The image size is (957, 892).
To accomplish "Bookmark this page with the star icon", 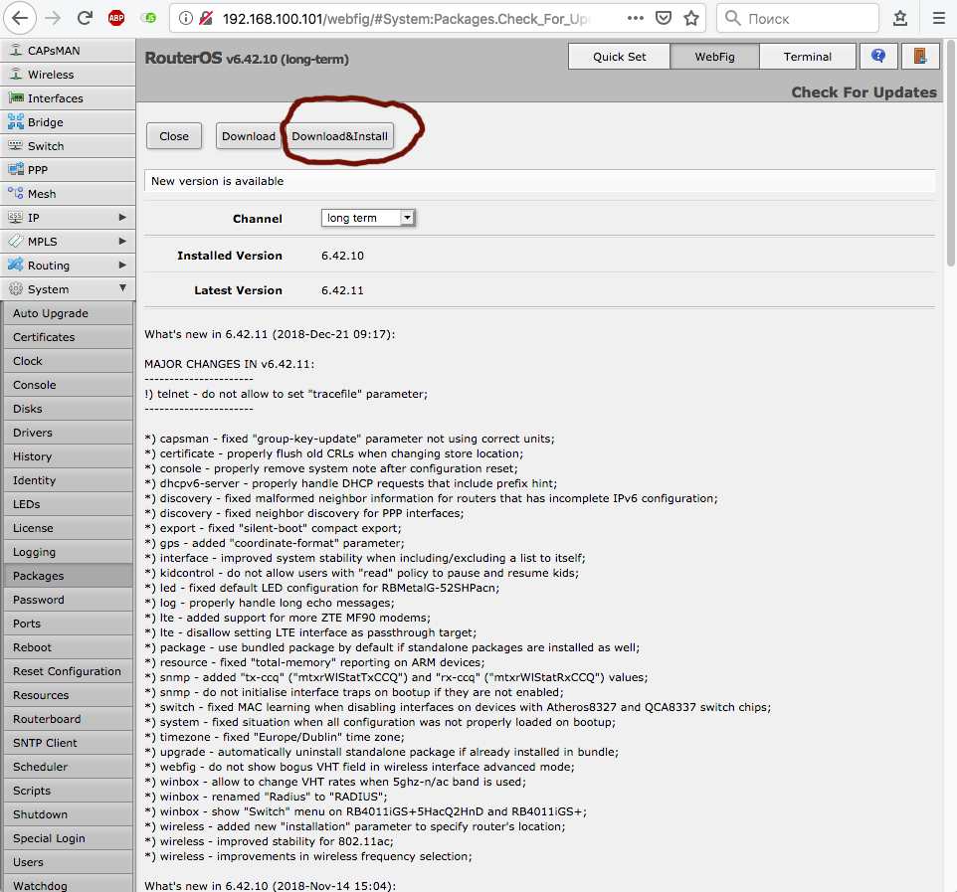I will (x=691, y=18).
